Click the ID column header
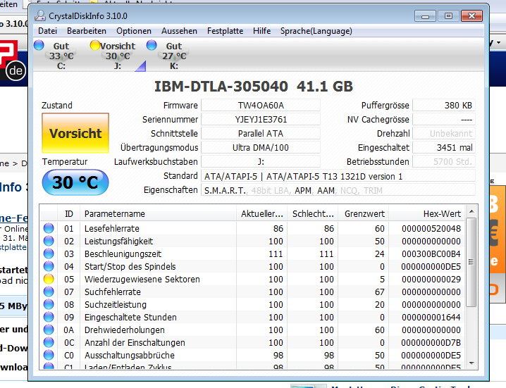The image size is (506, 388). tap(69, 214)
